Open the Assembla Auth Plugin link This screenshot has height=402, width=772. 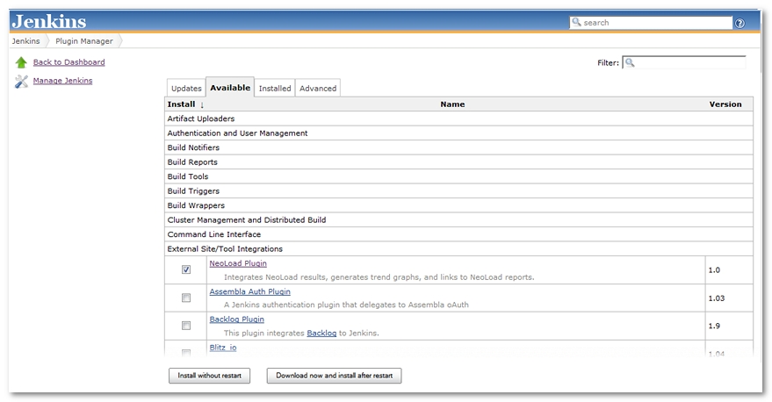[x=249, y=291]
